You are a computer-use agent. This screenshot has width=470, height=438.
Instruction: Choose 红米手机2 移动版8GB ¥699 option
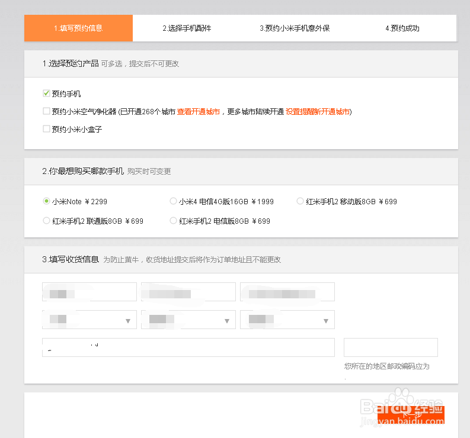point(300,201)
